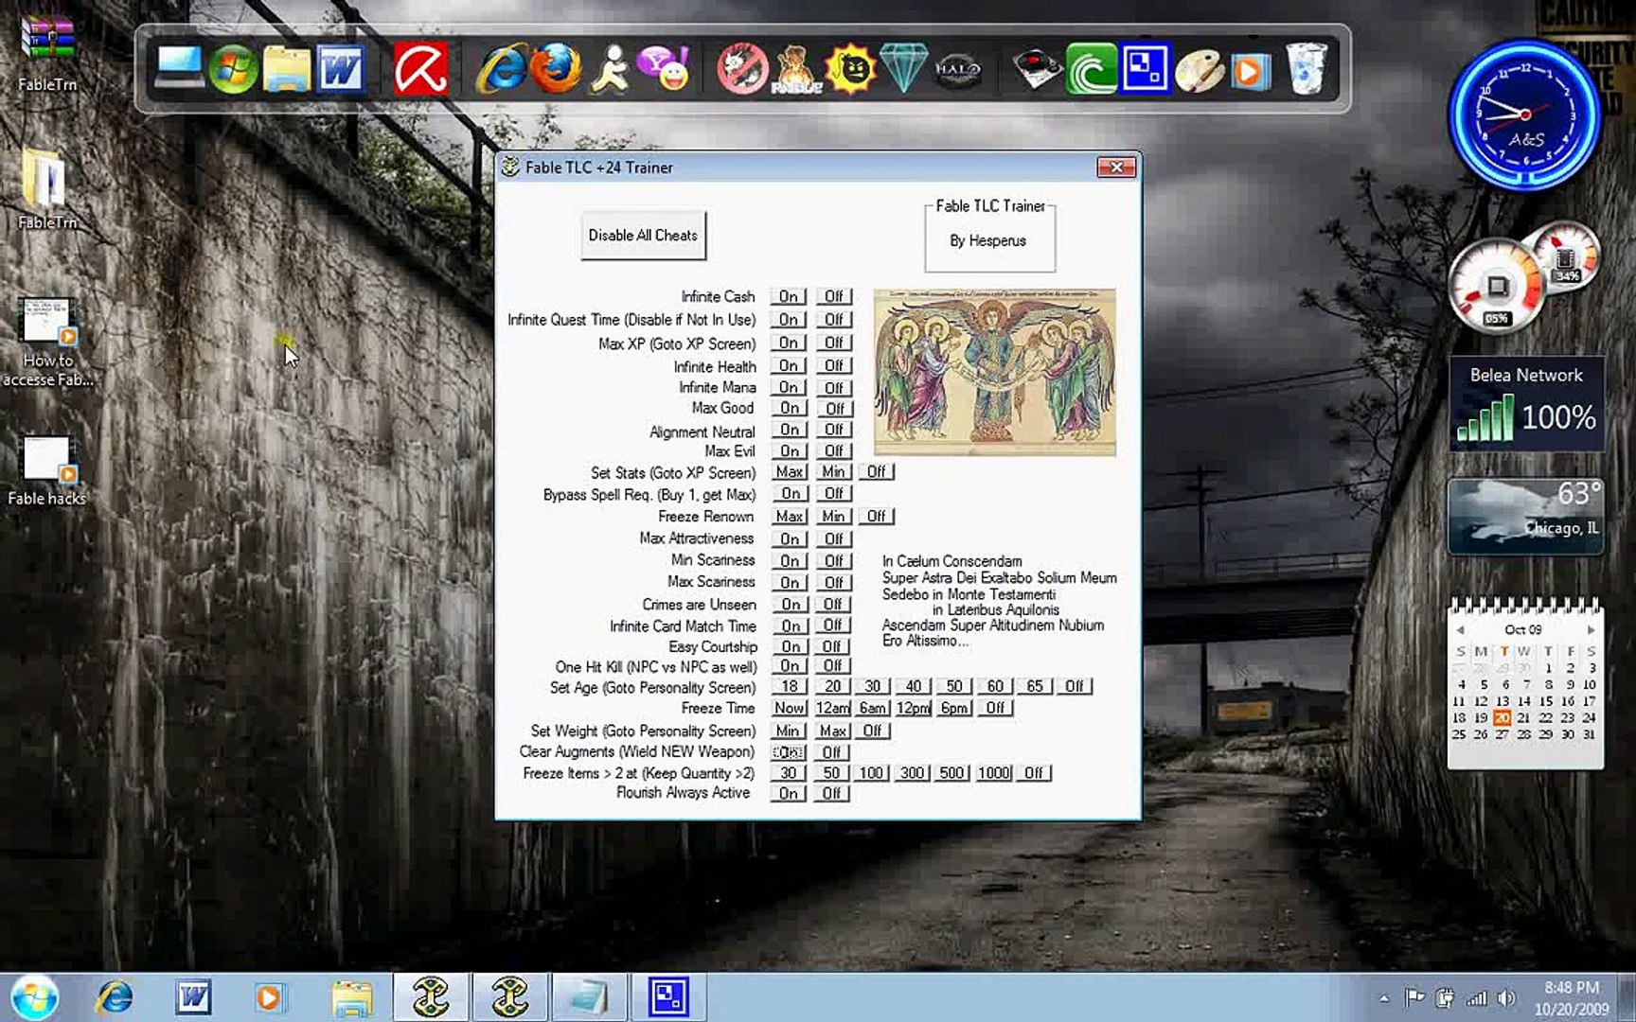Launch Internet Explorer from the dock
This screenshot has width=1636, height=1022.
(501, 69)
